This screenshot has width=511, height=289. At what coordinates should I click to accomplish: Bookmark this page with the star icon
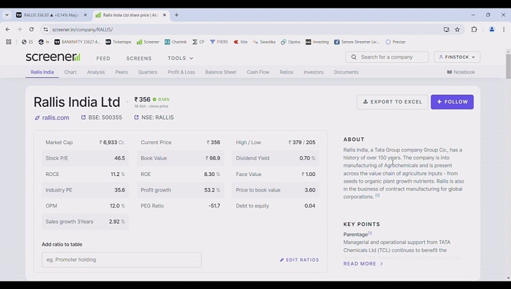tap(457, 29)
